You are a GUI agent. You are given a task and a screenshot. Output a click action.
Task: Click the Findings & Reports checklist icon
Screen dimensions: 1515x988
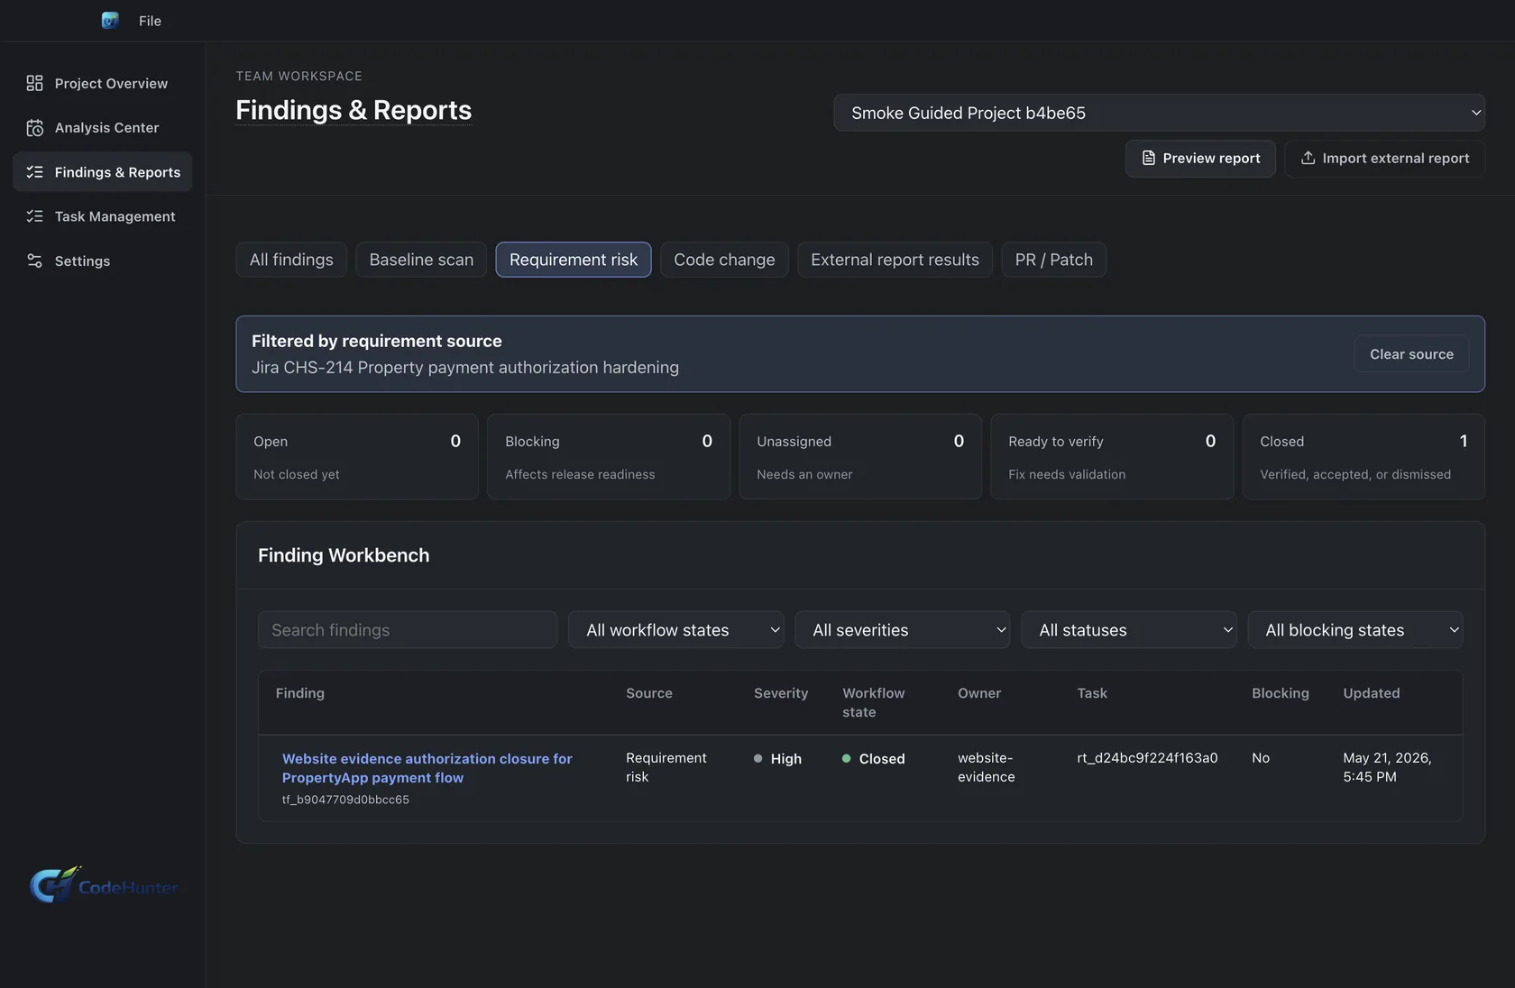34,171
